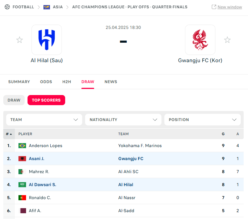
Task: Click Algeria flag next to Mahrez R.
Action: pos(22,172)
